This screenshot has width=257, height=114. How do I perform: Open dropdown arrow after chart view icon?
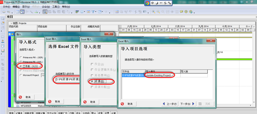point(39,12)
